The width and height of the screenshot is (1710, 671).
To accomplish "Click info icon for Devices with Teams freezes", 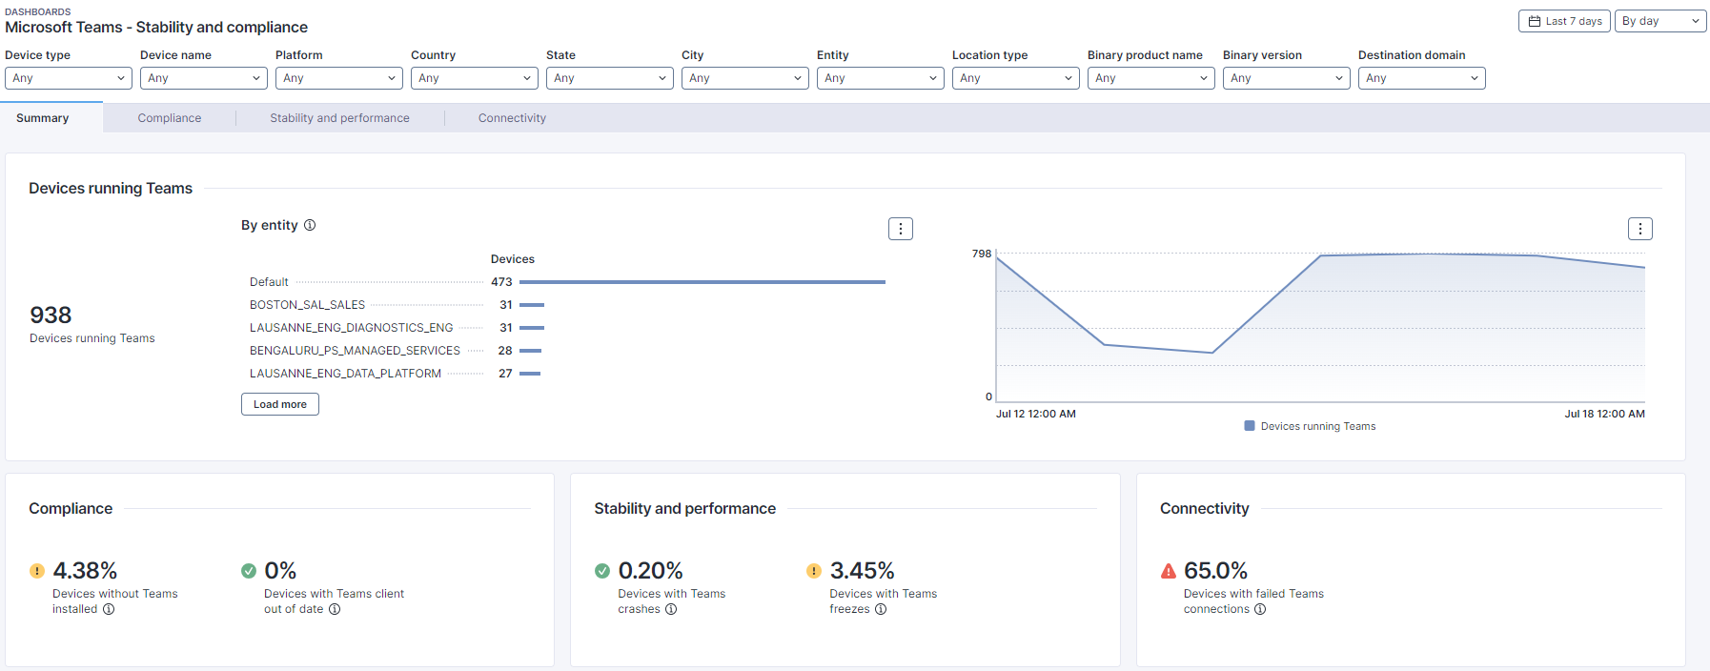I will tap(881, 610).
